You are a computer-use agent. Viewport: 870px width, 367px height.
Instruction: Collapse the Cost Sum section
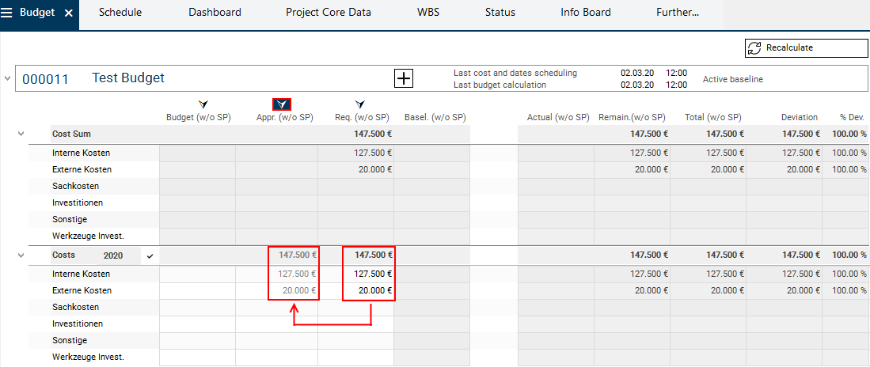tap(21, 134)
